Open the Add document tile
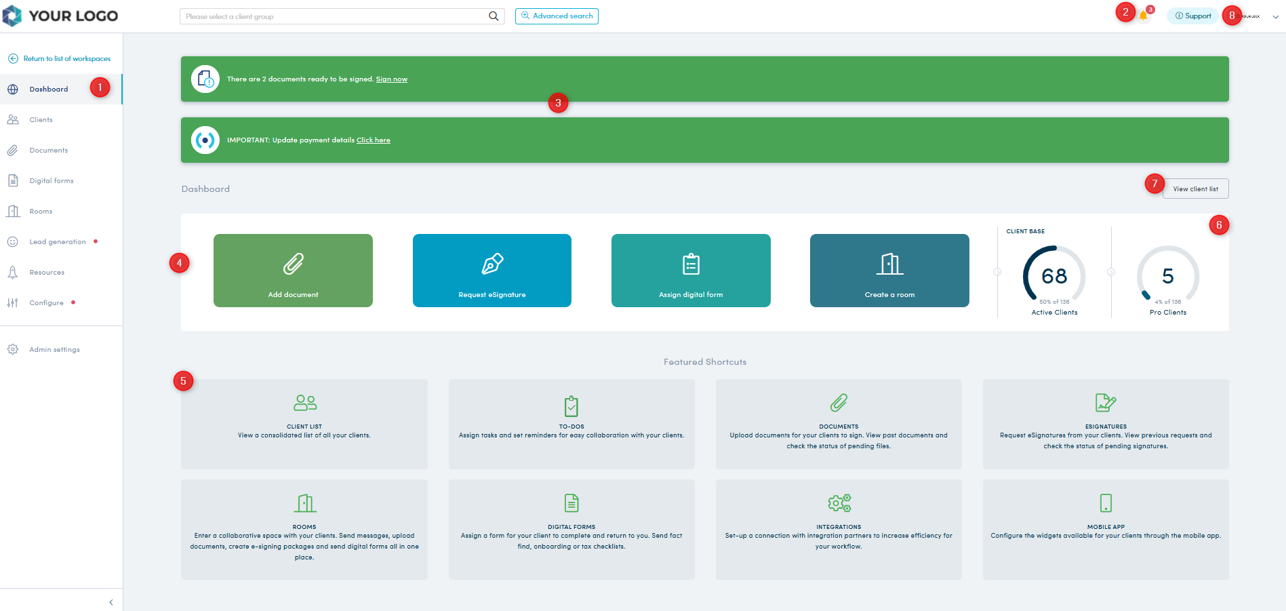The height and width of the screenshot is (611, 1286). coord(293,271)
